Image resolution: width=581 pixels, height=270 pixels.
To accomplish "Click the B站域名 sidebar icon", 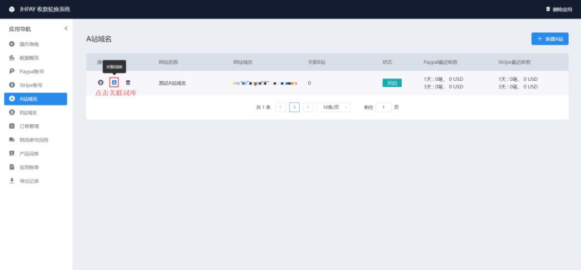I will click(12, 113).
